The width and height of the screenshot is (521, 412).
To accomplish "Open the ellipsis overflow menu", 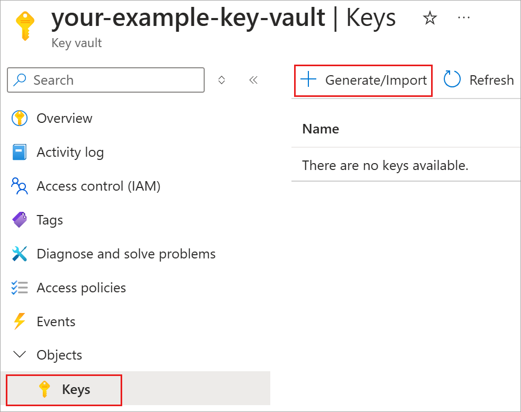I will (463, 17).
